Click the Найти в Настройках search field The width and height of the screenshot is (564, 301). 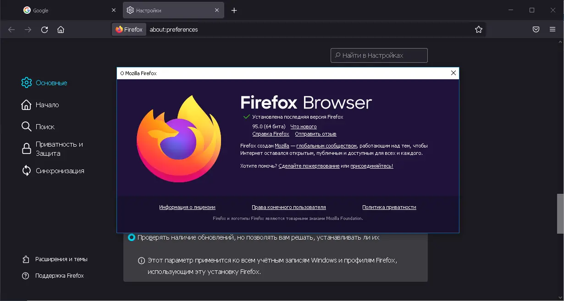coord(379,55)
